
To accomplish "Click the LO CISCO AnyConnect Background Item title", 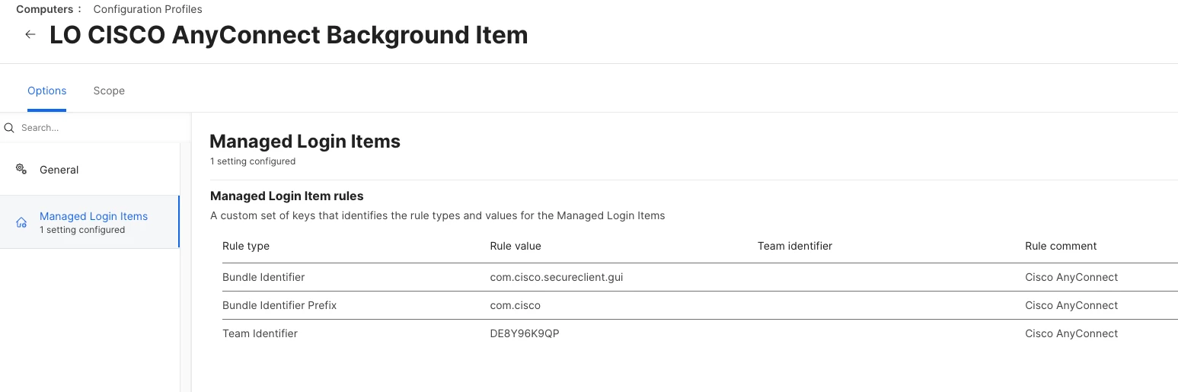I will tap(289, 35).
